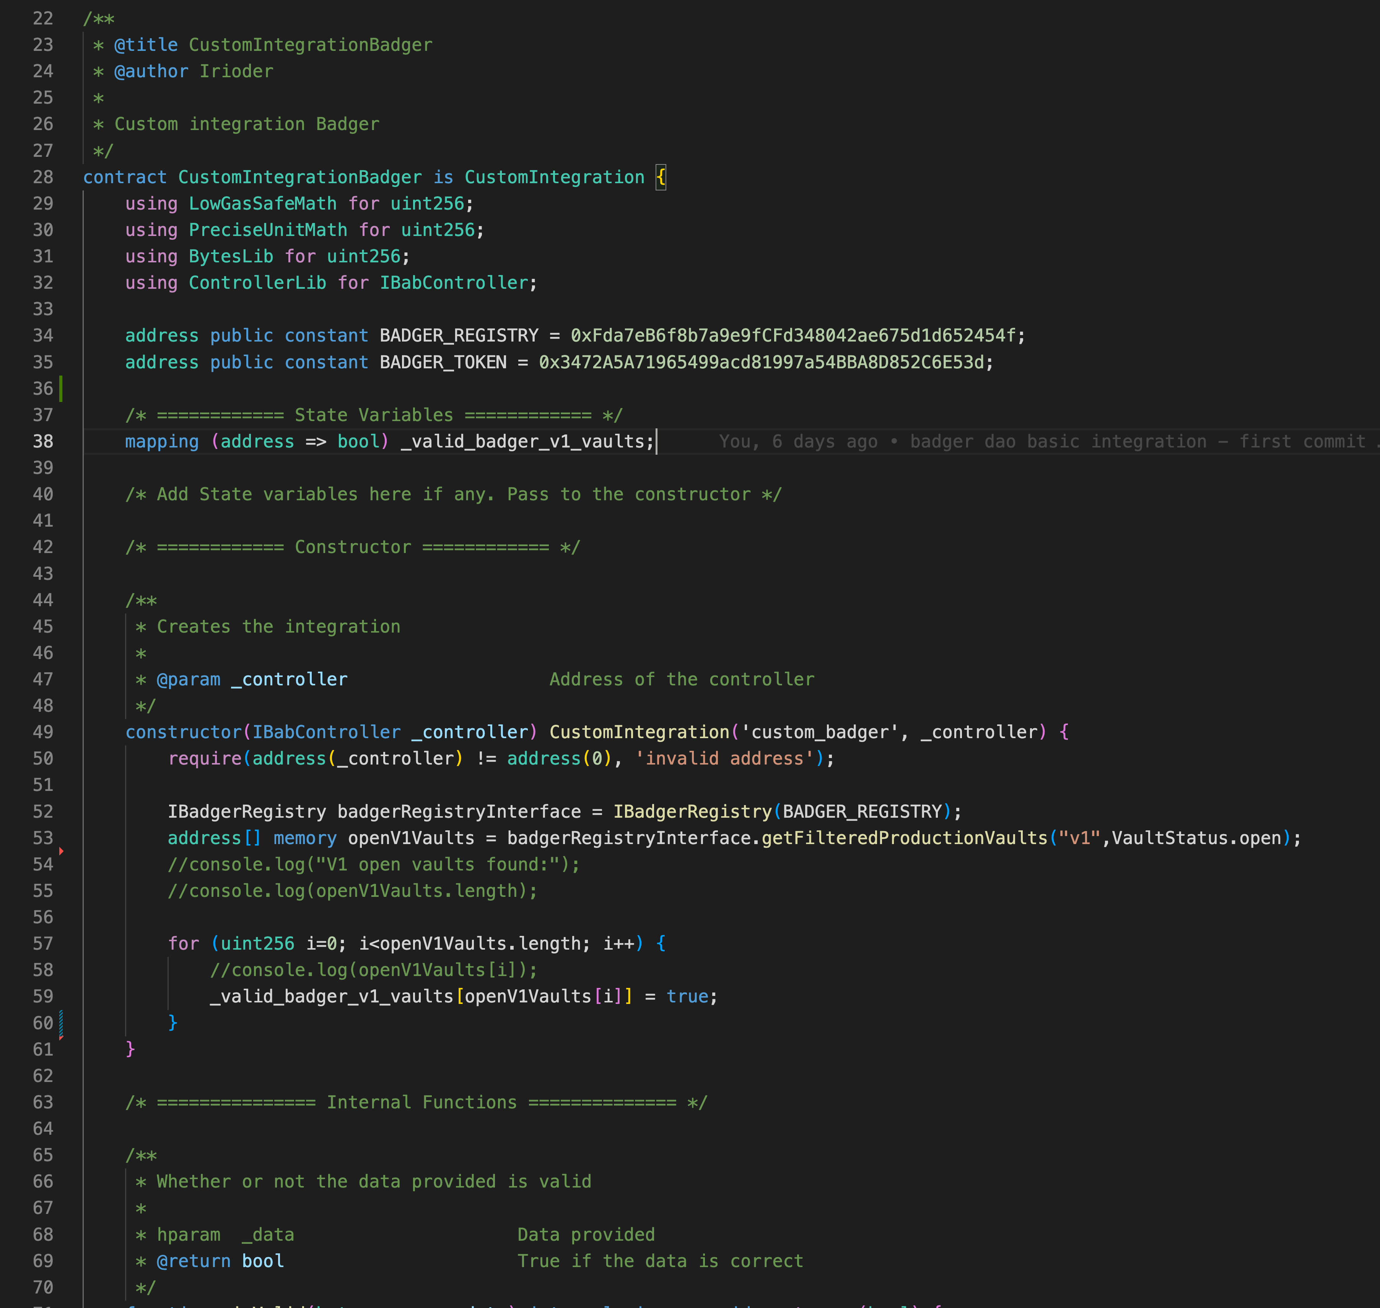Click '@title' tag on line 23
This screenshot has width=1380, height=1308.
tap(146, 45)
